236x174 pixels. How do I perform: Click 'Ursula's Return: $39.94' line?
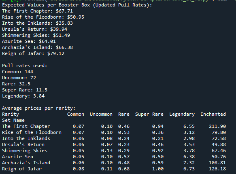point(35,29)
